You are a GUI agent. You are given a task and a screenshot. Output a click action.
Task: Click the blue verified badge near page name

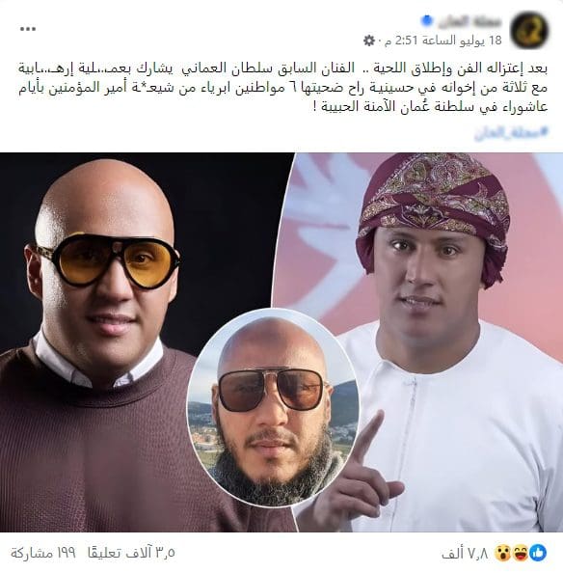tap(426, 20)
